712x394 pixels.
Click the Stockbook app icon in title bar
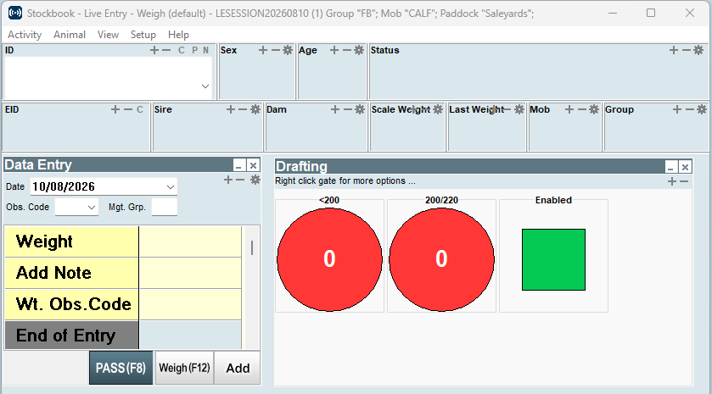[x=15, y=14]
